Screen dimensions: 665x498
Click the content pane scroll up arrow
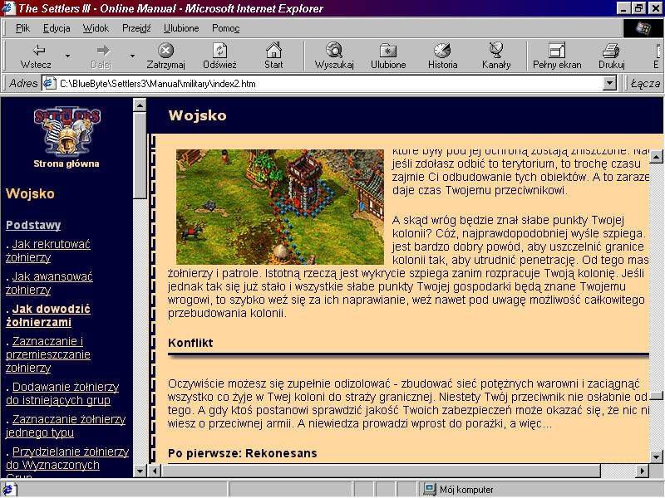tap(656, 156)
